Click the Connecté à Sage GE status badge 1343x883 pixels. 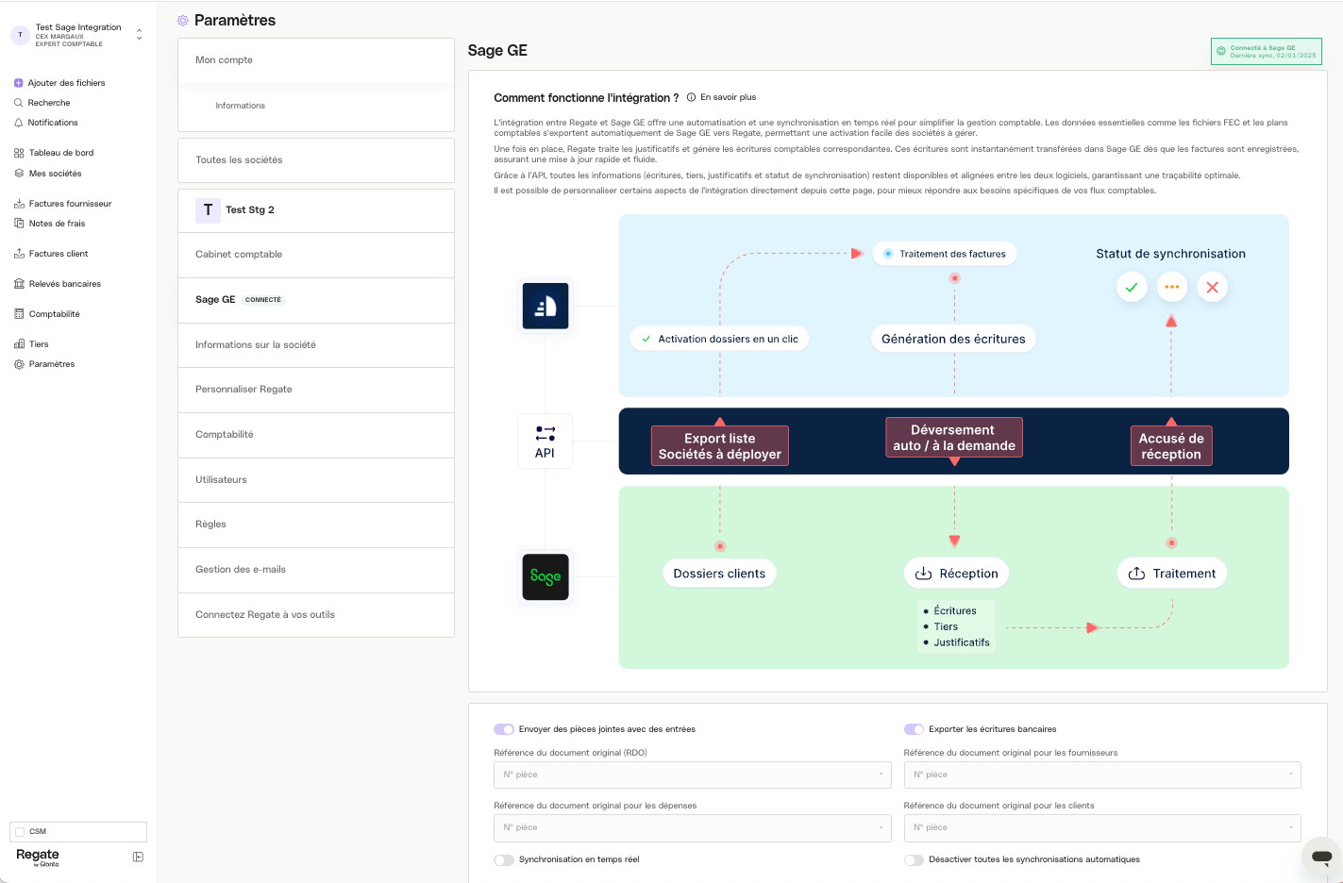click(x=1267, y=51)
